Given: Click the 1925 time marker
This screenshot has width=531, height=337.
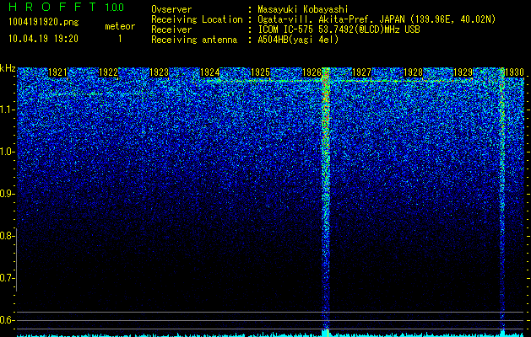Looking at the screenshot, I should click(x=261, y=72).
